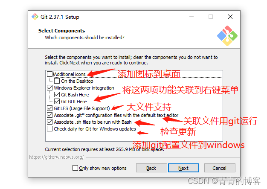Return with the Back button
The width and height of the screenshot is (267, 189).
(151, 168)
